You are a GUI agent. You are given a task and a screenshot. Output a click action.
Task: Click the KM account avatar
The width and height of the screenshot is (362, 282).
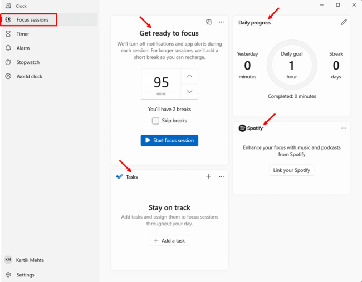coord(8,260)
